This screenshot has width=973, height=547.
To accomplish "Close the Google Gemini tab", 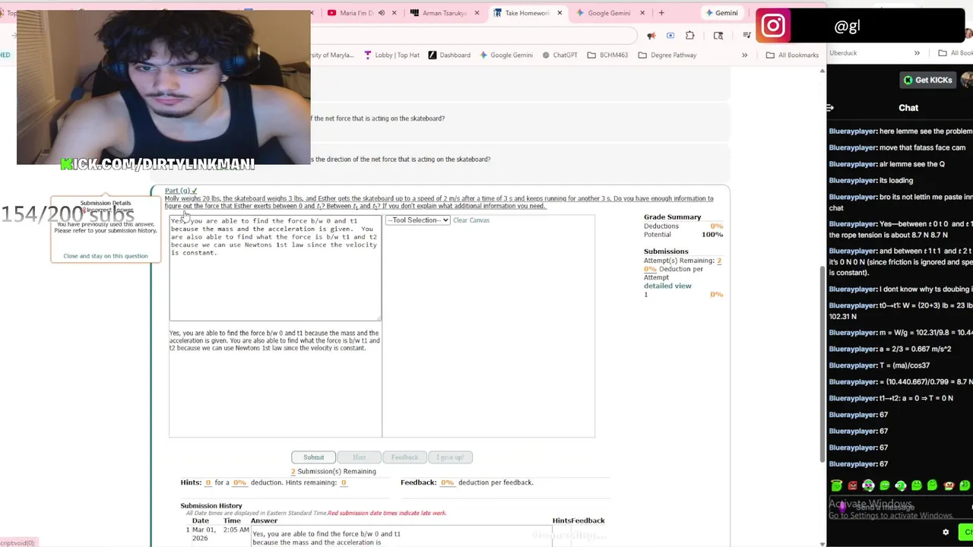I will [642, 13].
